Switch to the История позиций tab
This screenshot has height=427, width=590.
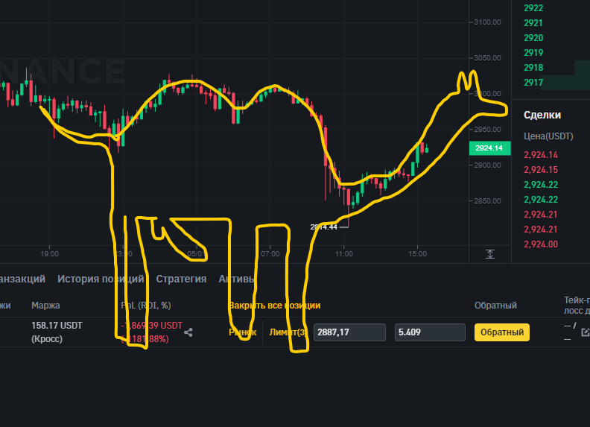pyautogui.click(x=101, y=279)
